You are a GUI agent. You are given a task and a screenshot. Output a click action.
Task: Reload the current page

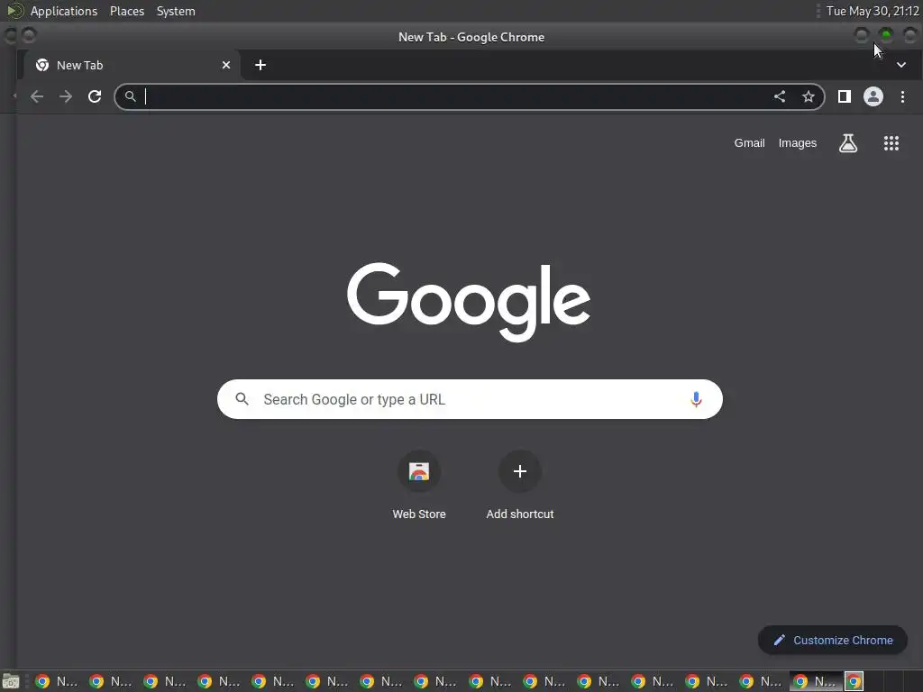point(95,96)
